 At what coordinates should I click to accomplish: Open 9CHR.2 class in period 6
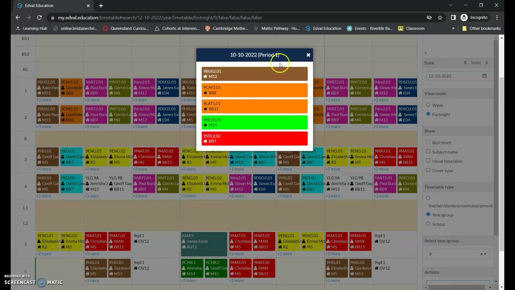[x=216, y=268]
